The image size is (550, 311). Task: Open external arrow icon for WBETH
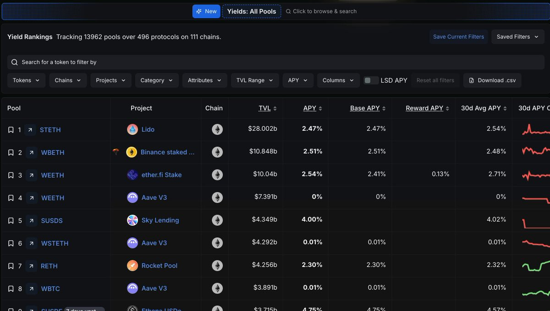[x=32, y=152]
